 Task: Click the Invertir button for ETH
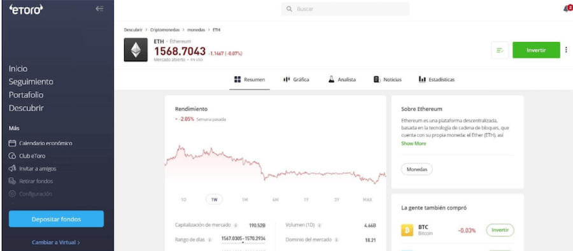click(536, 50)
